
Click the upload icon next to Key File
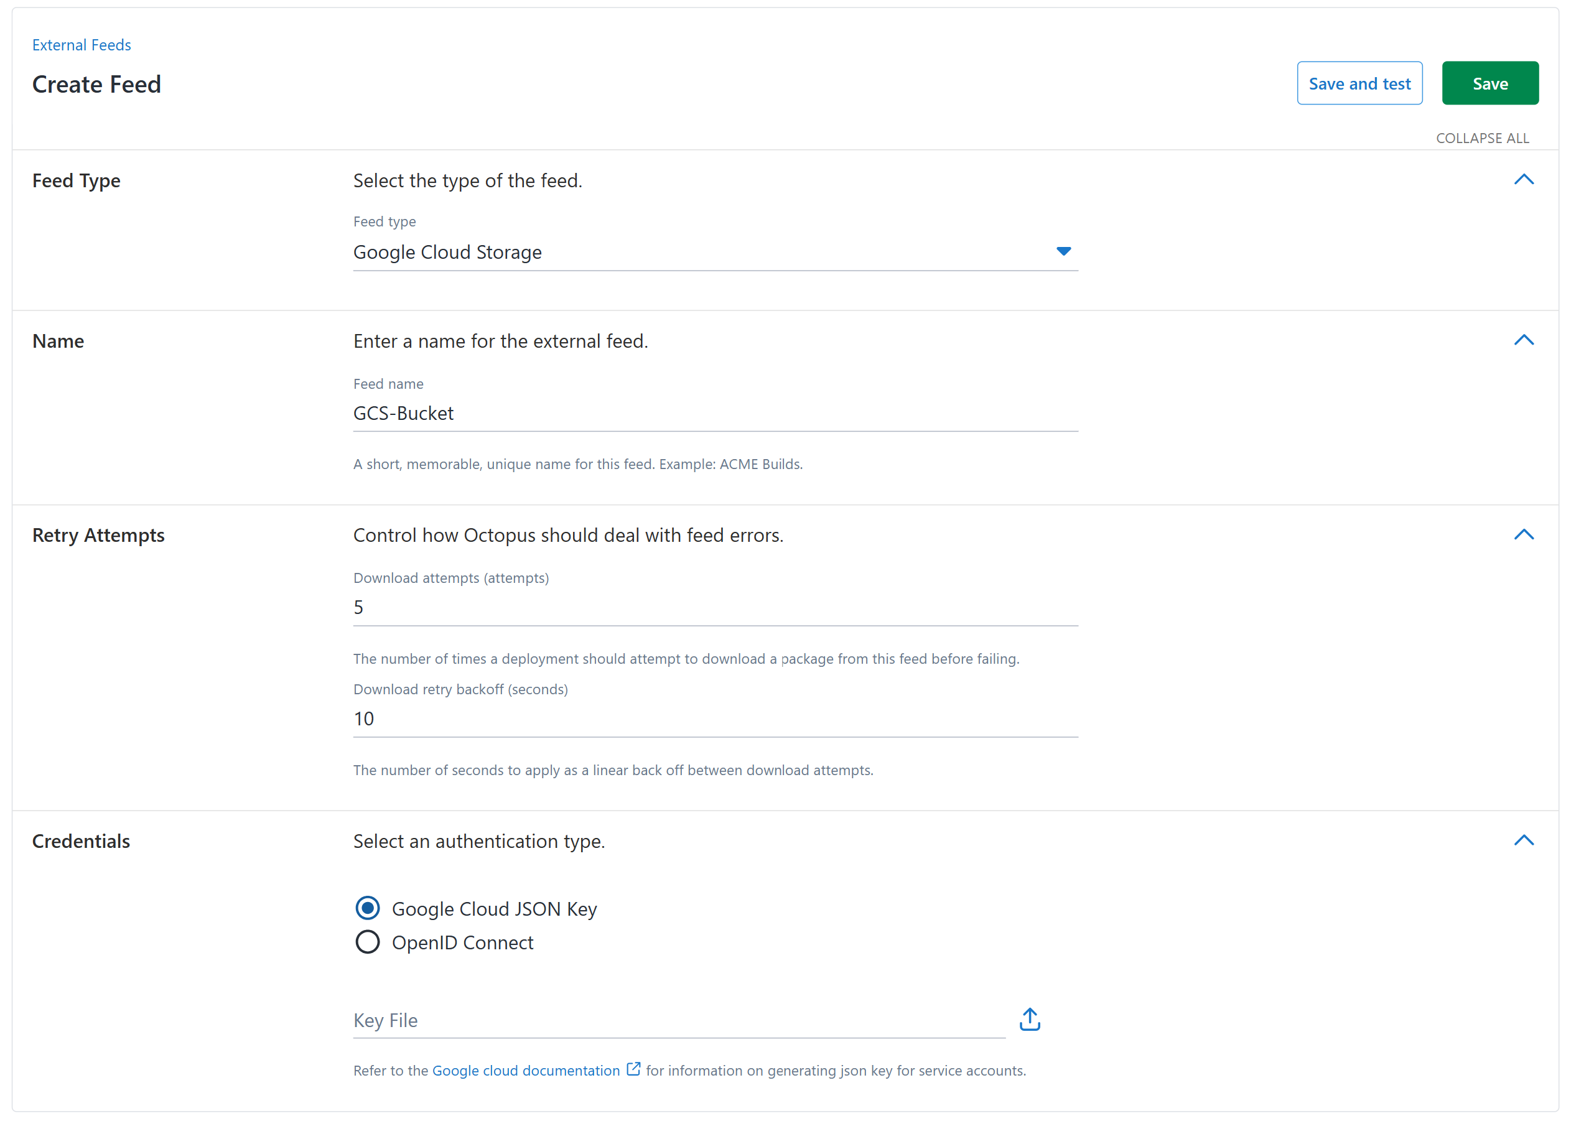pyautogui.click(x=1028, y=1018)
